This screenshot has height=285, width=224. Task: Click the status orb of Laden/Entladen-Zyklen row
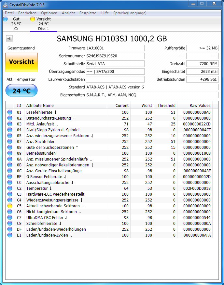(10, 235)
